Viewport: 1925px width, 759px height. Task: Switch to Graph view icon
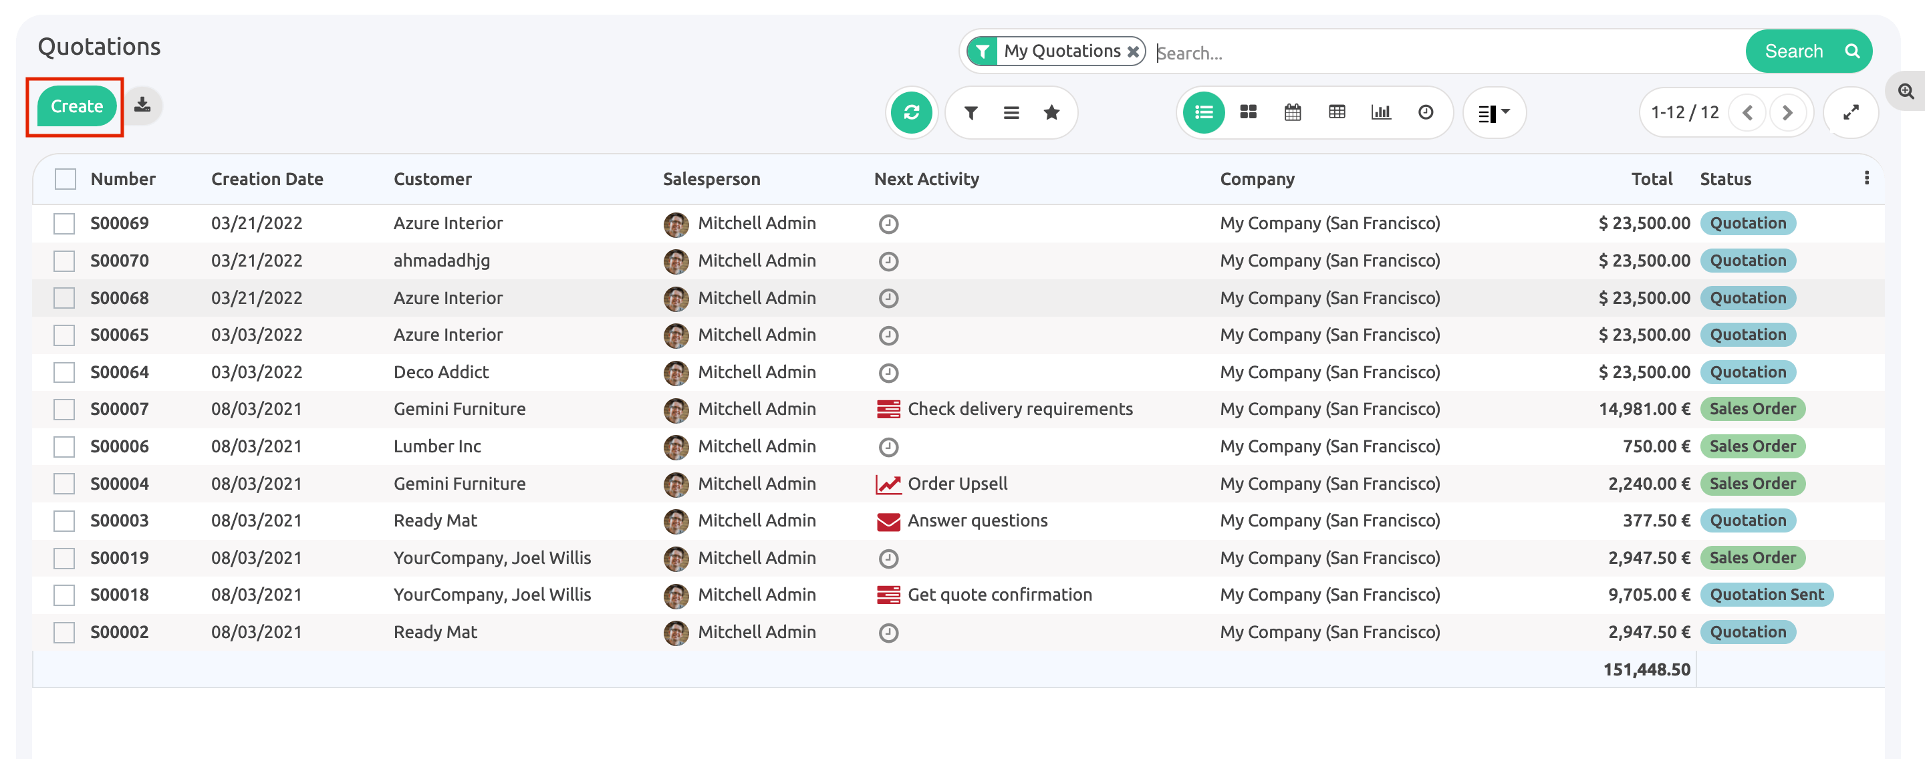1380,113
